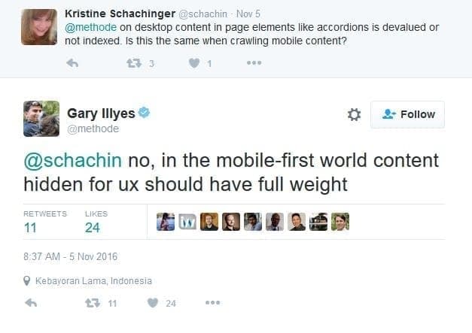Click the first liker avatar thumbnail
Image resolution: width=472 pixels, height=333 pixels.
click(166, 222)
